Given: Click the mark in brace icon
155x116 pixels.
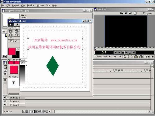Looking at the screenshot, I should pyautogui.click(x=128, y=57).
